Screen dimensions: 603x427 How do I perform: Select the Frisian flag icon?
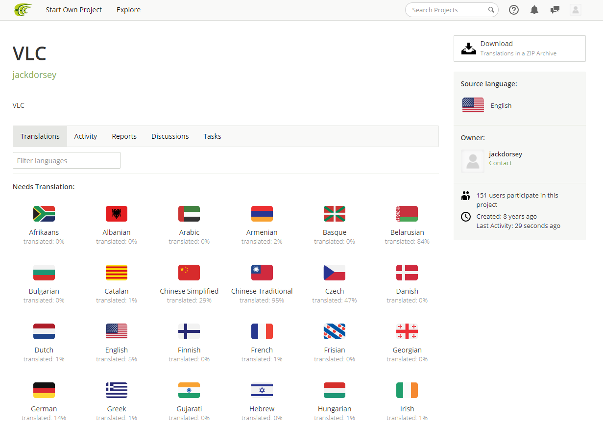pos(335,331)
